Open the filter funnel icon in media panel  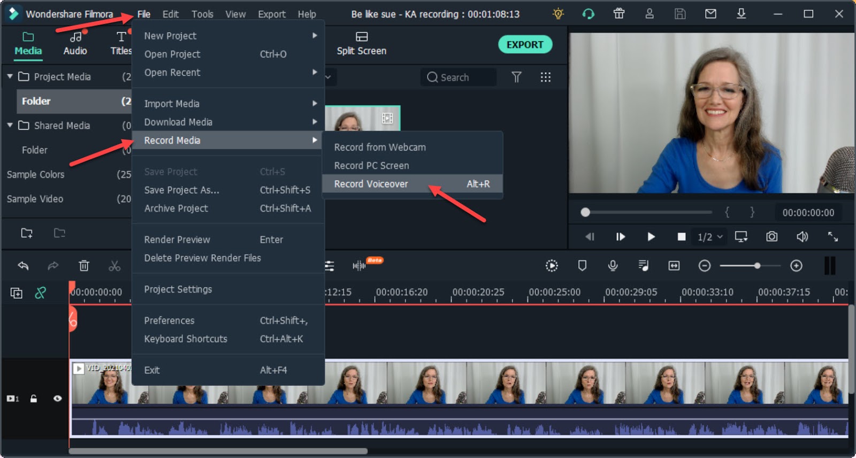click(516, 77)
